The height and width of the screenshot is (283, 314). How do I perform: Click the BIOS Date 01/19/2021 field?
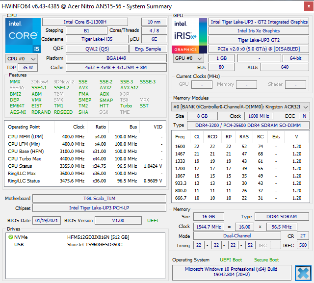tap(47, 221)
